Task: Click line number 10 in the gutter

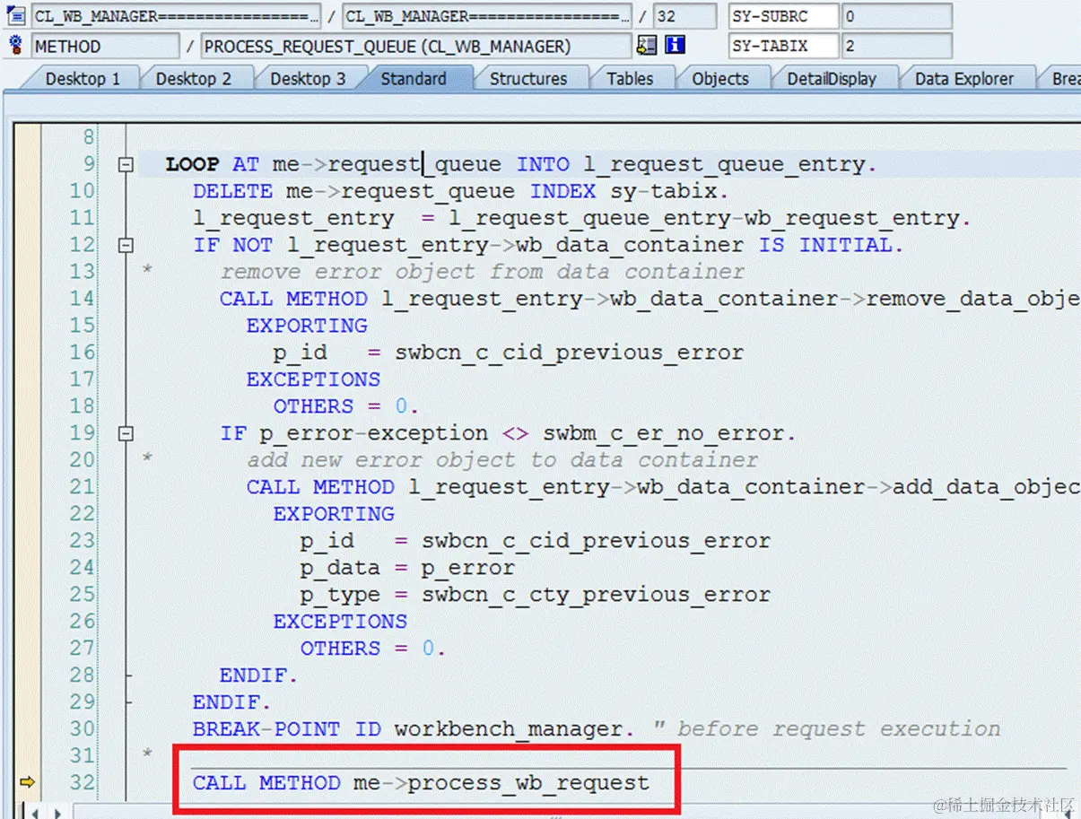Action: pos(82,191)
